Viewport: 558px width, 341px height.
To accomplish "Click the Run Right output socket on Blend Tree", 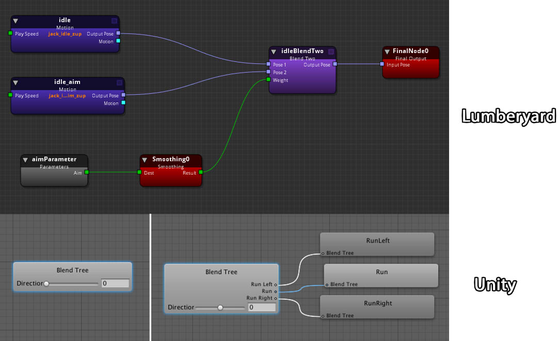I will pyautogui.click(x=276, y=298).
